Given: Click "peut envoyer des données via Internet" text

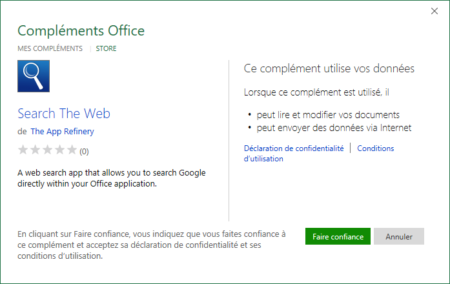Looking at the screenshot, I should click(334, 128).
